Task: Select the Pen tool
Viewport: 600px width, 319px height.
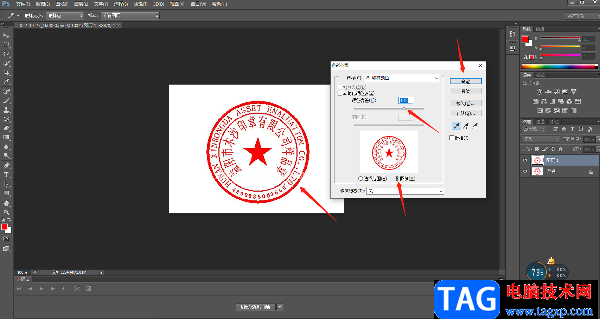Action: (x=6, y=166)
